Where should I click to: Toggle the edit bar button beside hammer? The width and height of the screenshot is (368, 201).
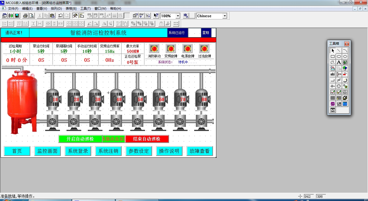(81, 16)
